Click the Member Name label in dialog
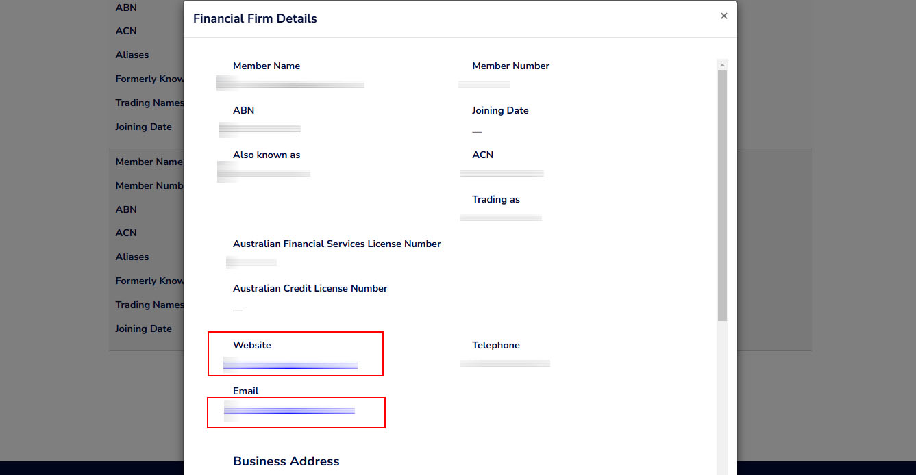 pyautogui.click(x=267, y=66)
